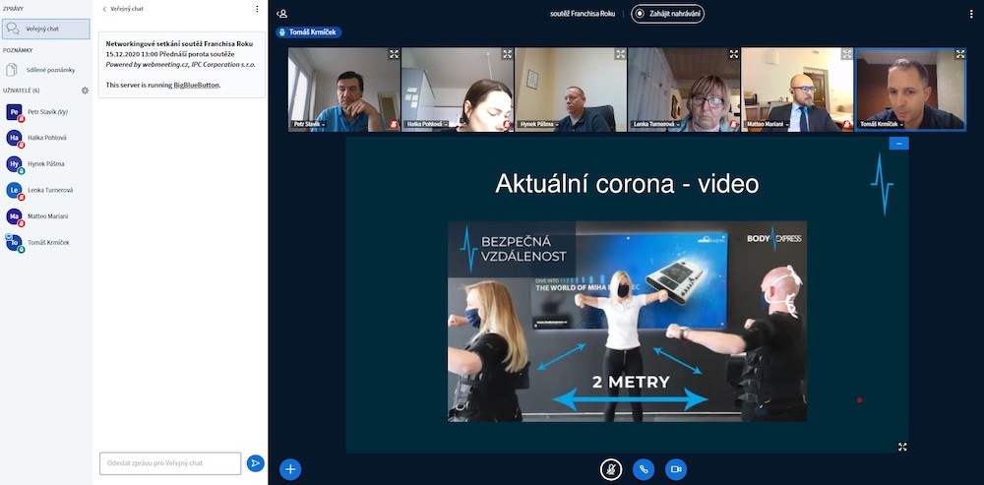Hide the presentation with minimize button
Viewport: 984px width, 485px height.
[898, 144]
